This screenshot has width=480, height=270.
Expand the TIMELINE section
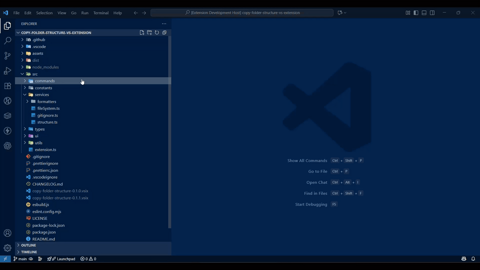pyautogui.click(x=93, y=252)
